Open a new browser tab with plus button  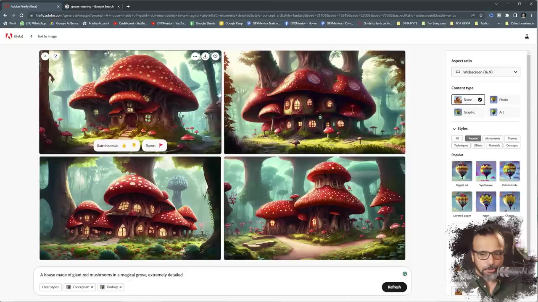point(128,6)
